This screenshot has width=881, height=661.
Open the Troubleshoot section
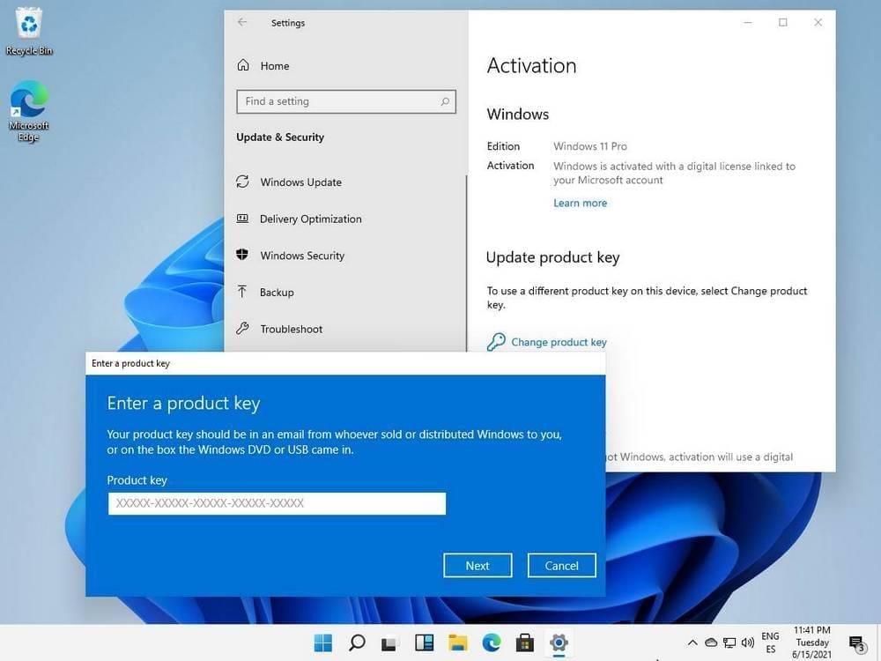[x=291, y=329]
